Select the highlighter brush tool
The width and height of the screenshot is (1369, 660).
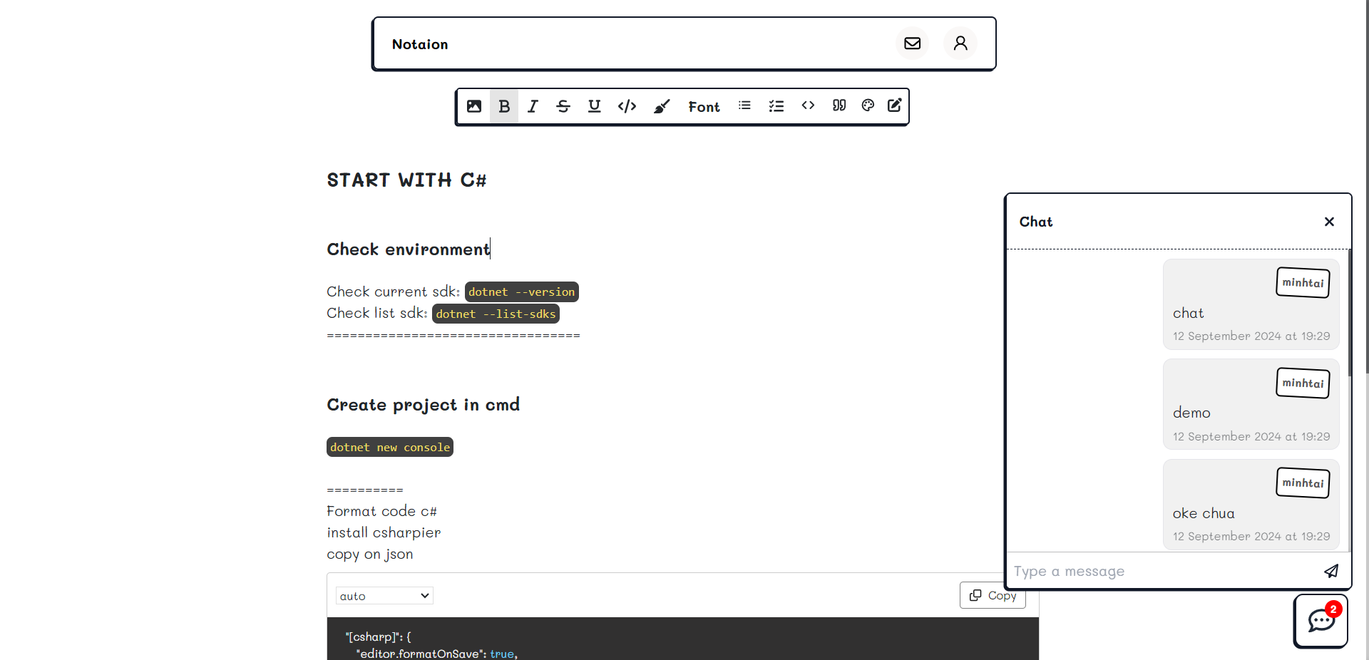pos(662,106)
